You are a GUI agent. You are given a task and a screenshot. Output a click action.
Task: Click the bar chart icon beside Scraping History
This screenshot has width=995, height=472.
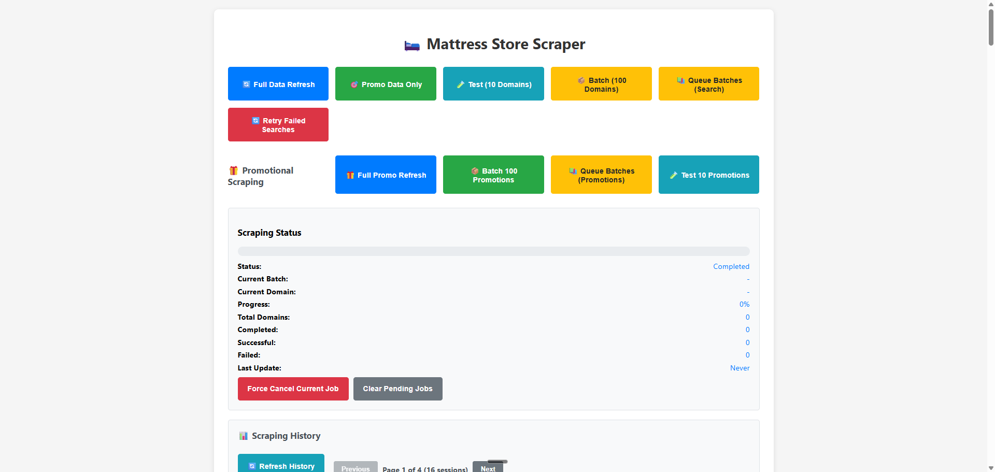243,436
